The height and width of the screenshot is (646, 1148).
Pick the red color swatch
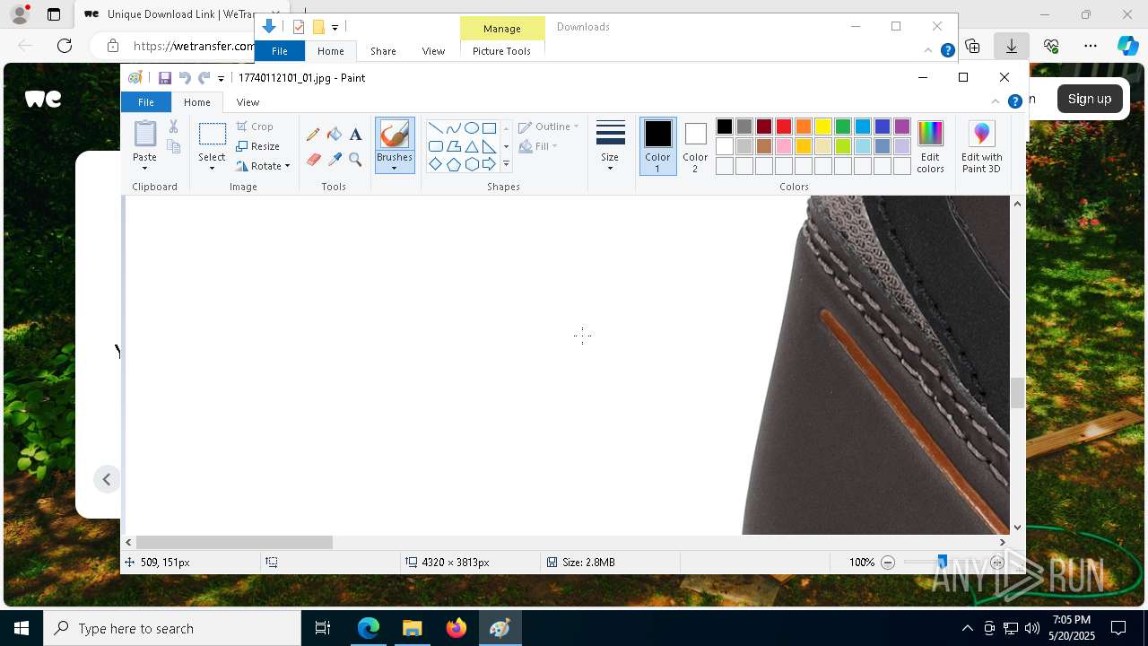[x=784, y=127]
